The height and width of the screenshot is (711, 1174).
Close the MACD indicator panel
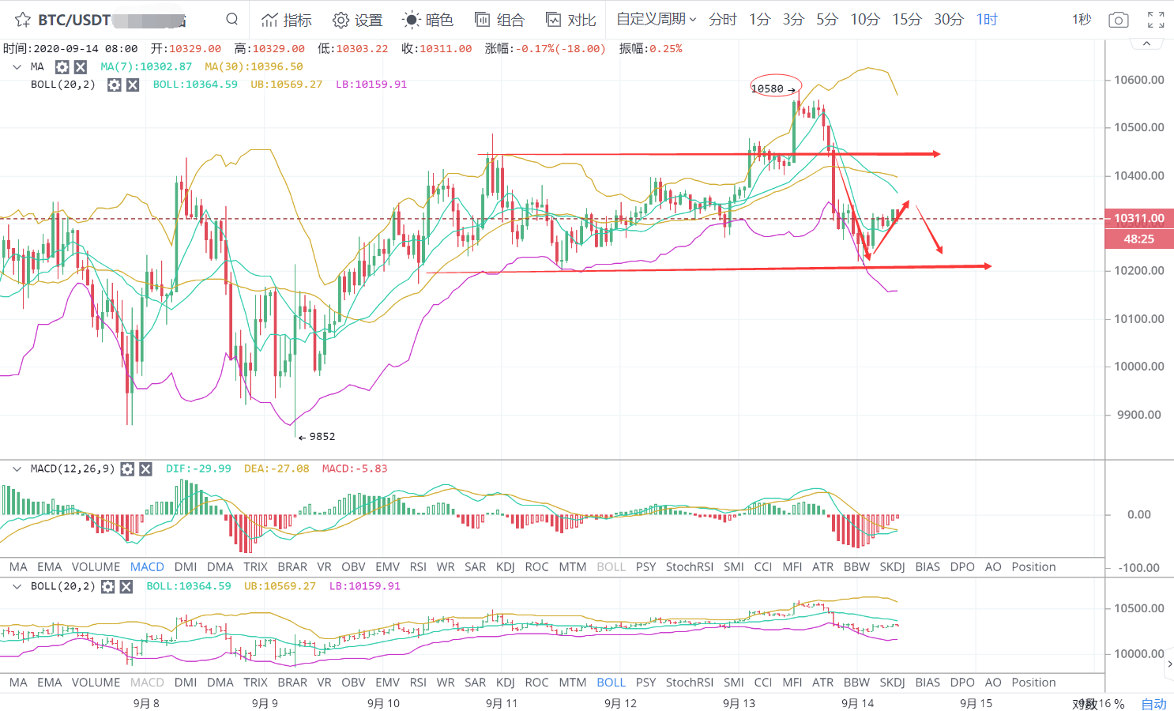(145, 469)
